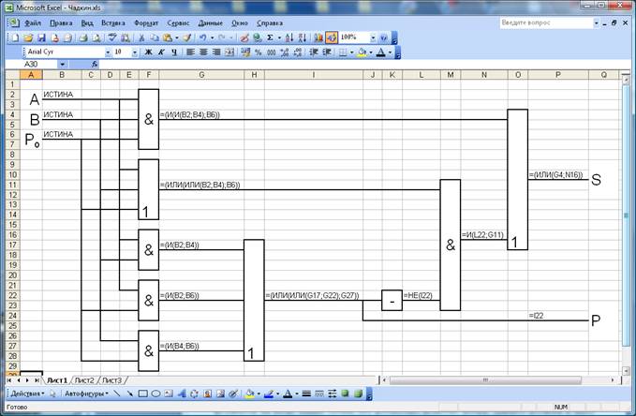The width and height of the screenshot is (636, 416).
Task: Open the Правка menu
Action: click(x=61, y=23)
